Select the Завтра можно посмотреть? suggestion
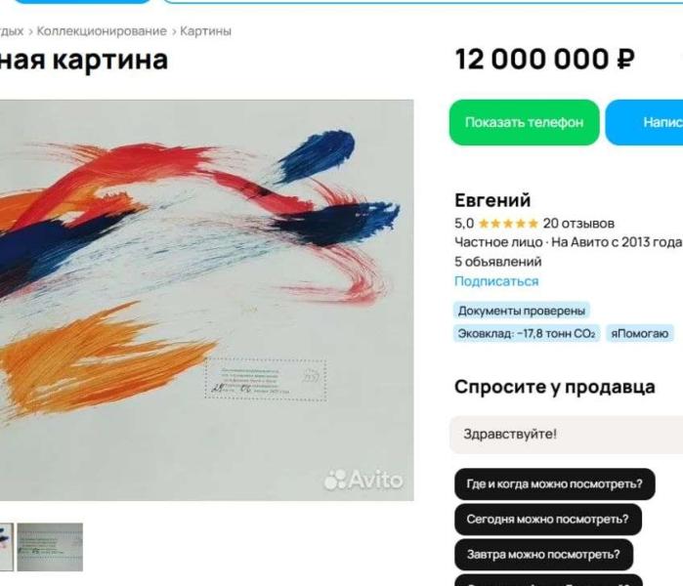Viewport: 683px width, 586px height. 543,555
